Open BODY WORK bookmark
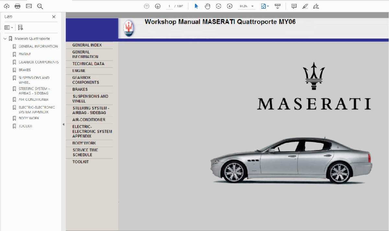 (29, 118)
